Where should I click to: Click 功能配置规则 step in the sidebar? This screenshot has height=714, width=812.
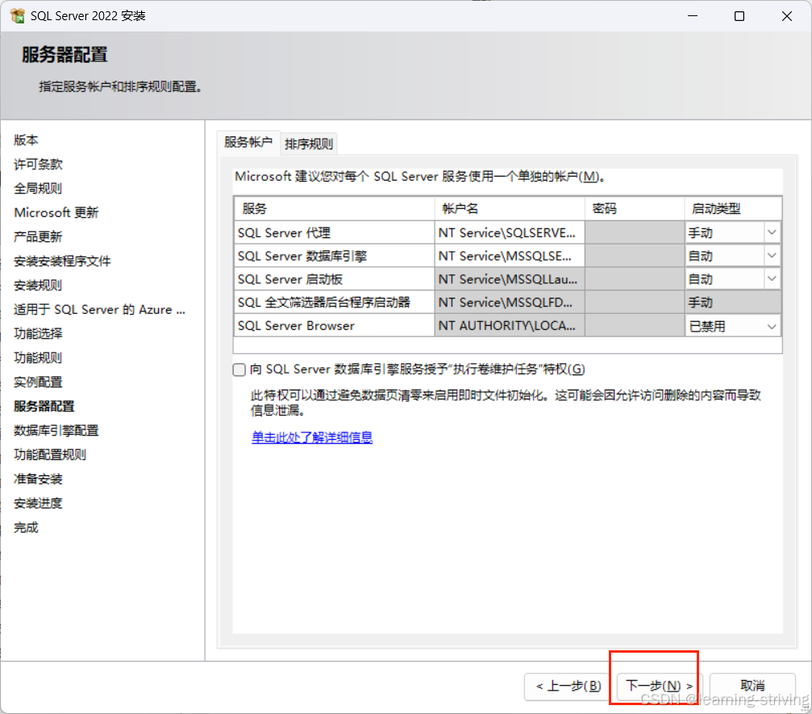[x=50, y=454]
